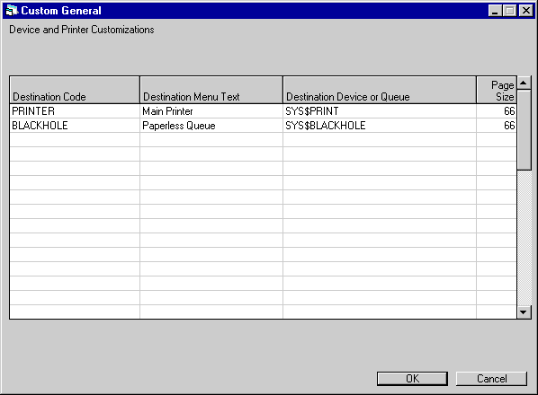The width and height of the screenshot is (538, 395).
Task: Click the scrollbar up arrow
Action: pyautogui.click(x=524, y=83)
